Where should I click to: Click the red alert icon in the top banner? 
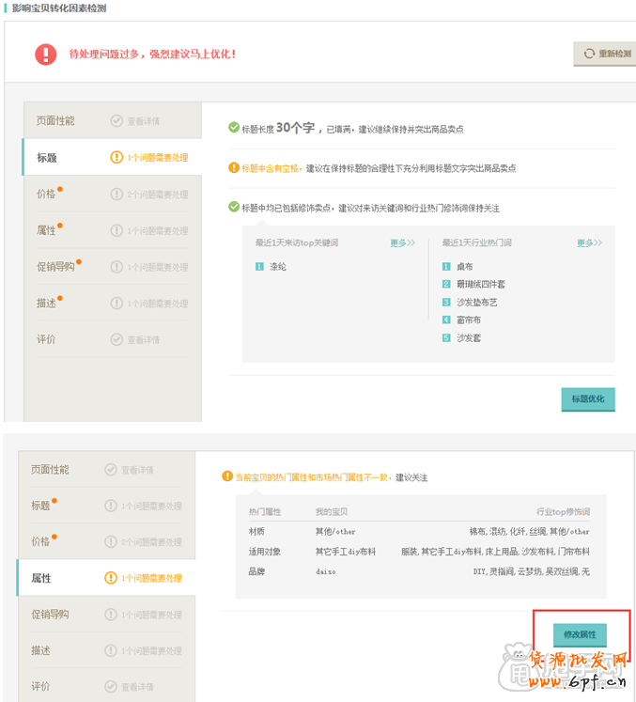coord(45,55)
